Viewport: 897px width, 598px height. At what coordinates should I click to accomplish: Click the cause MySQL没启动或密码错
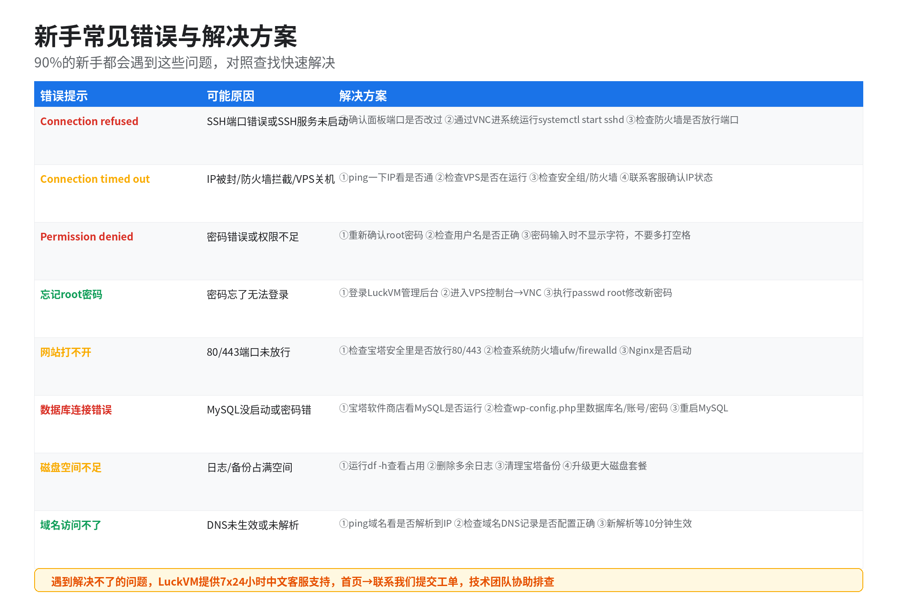coord(259,410)
